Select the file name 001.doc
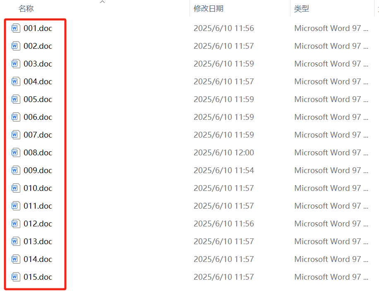Viewport: 379px width, 295px height. tap(38, 28)
